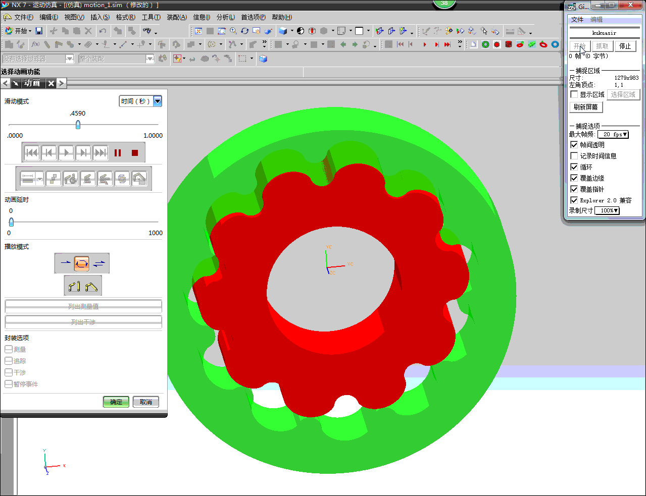Click the Rotate view icon
The height and width of the screenshot is (496, 646).
point(245,31)
